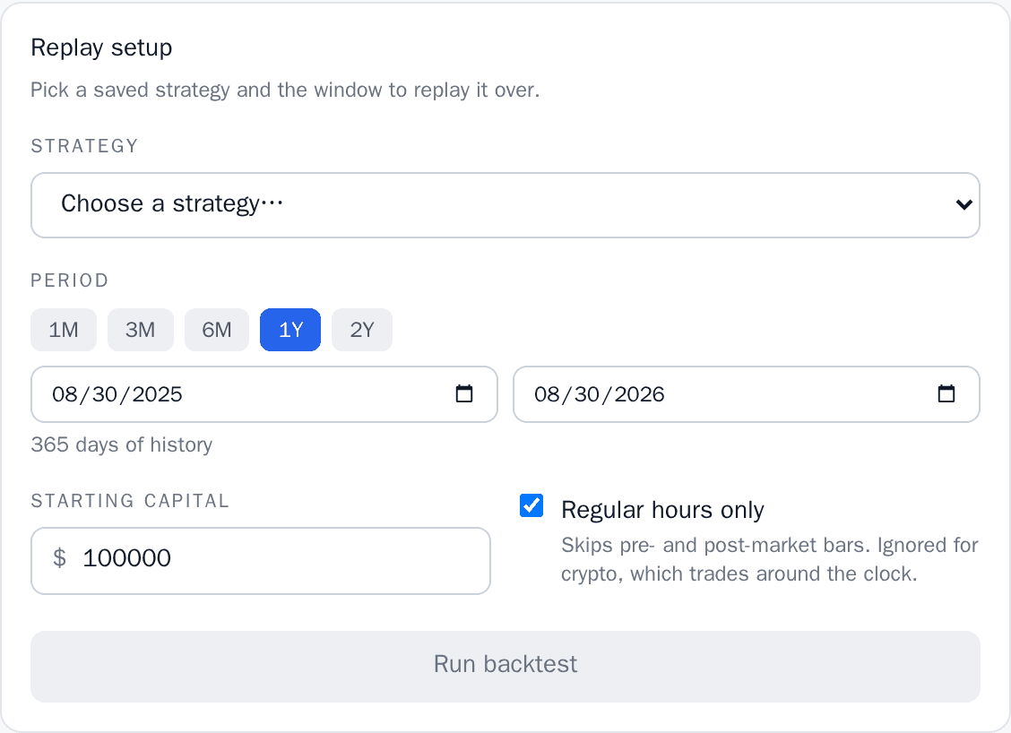Click the STRATEGY label
This screenshot has height=733, width=1011.
tap(84, 146)
